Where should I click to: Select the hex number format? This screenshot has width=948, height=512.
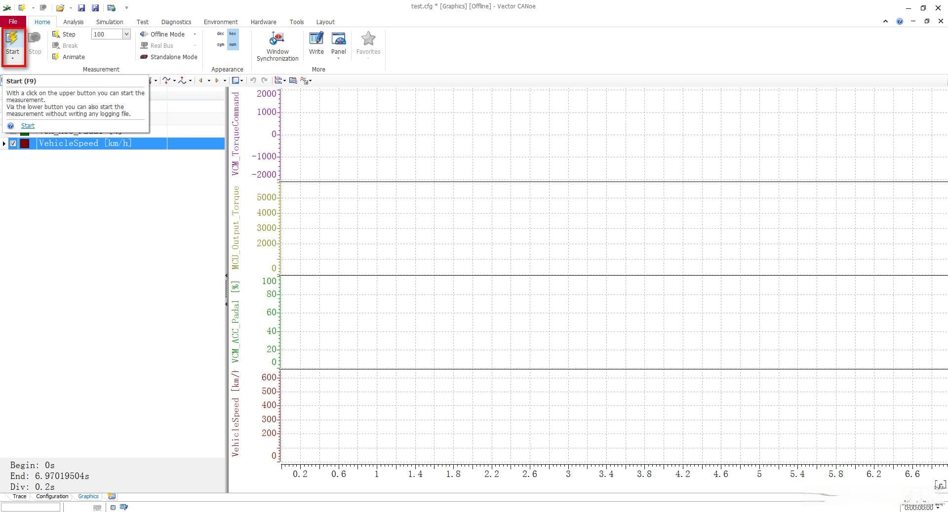233,34
